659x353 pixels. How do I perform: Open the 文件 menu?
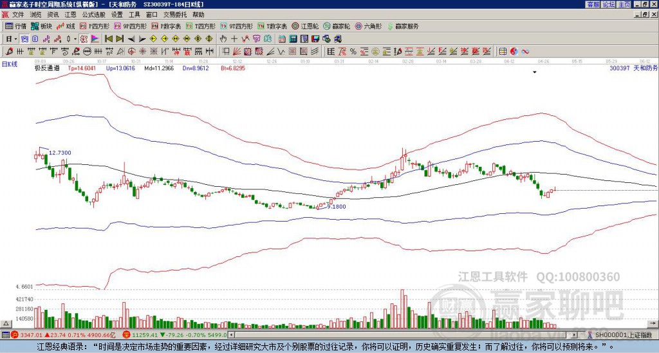18,15
